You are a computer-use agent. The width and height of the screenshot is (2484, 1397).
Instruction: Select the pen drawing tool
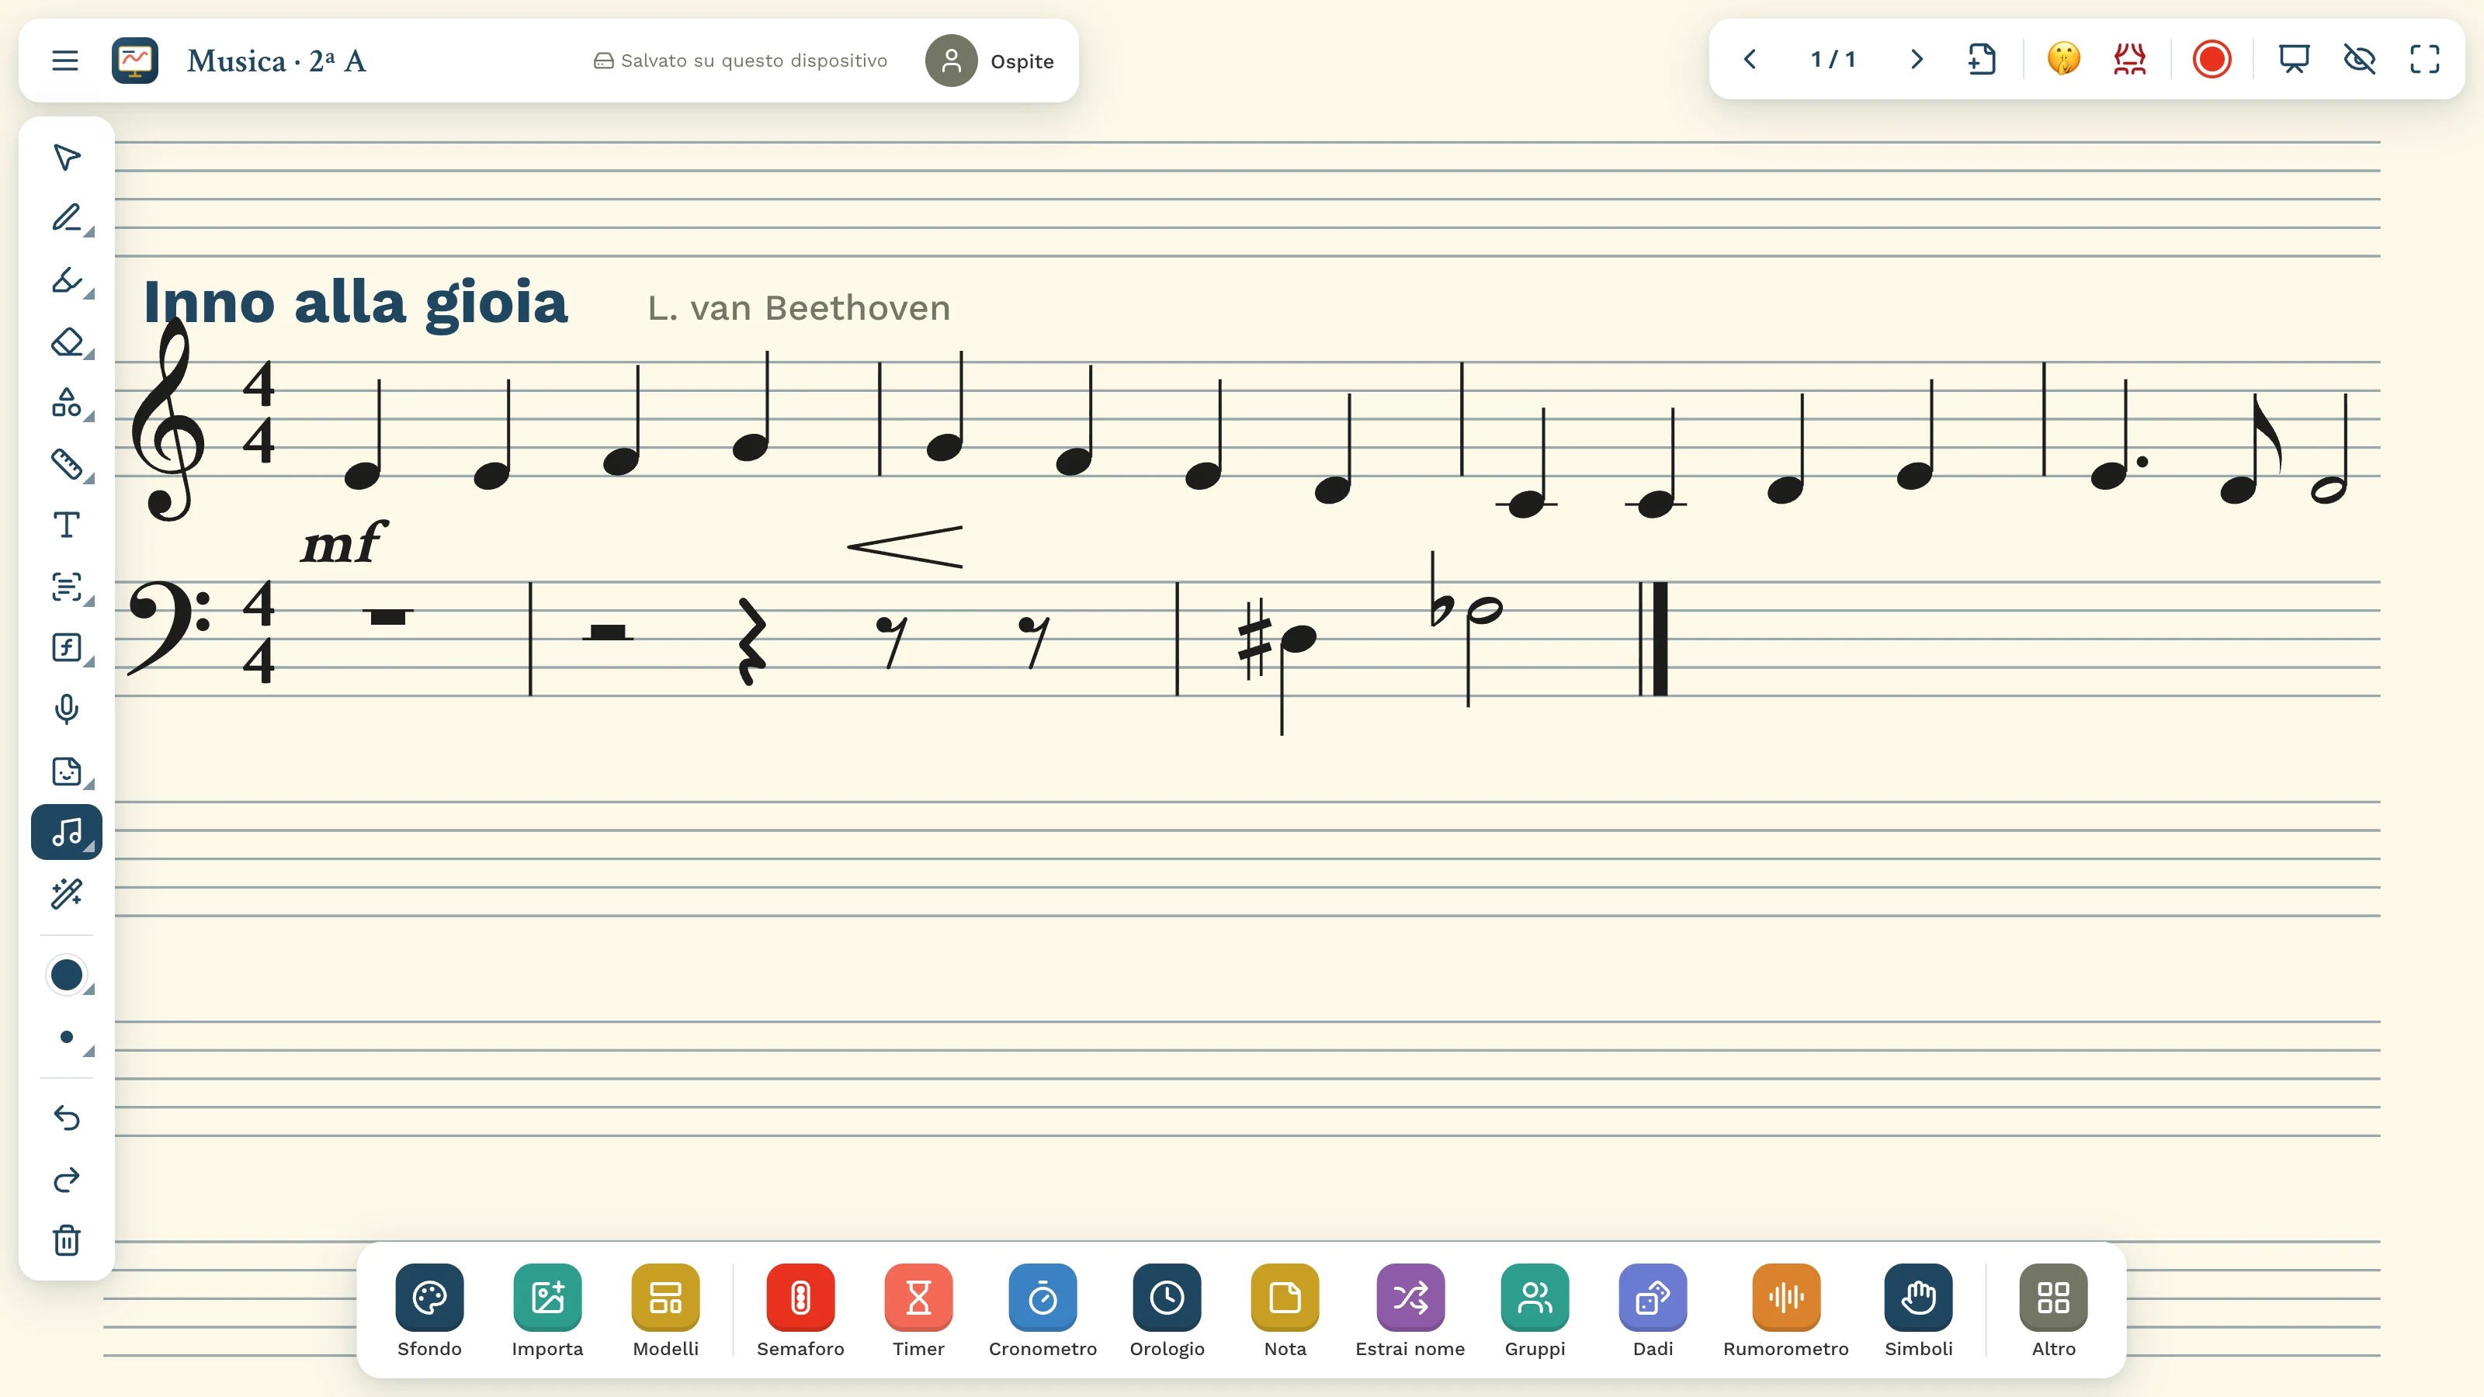pyautogui.click(x=67, y=219)
